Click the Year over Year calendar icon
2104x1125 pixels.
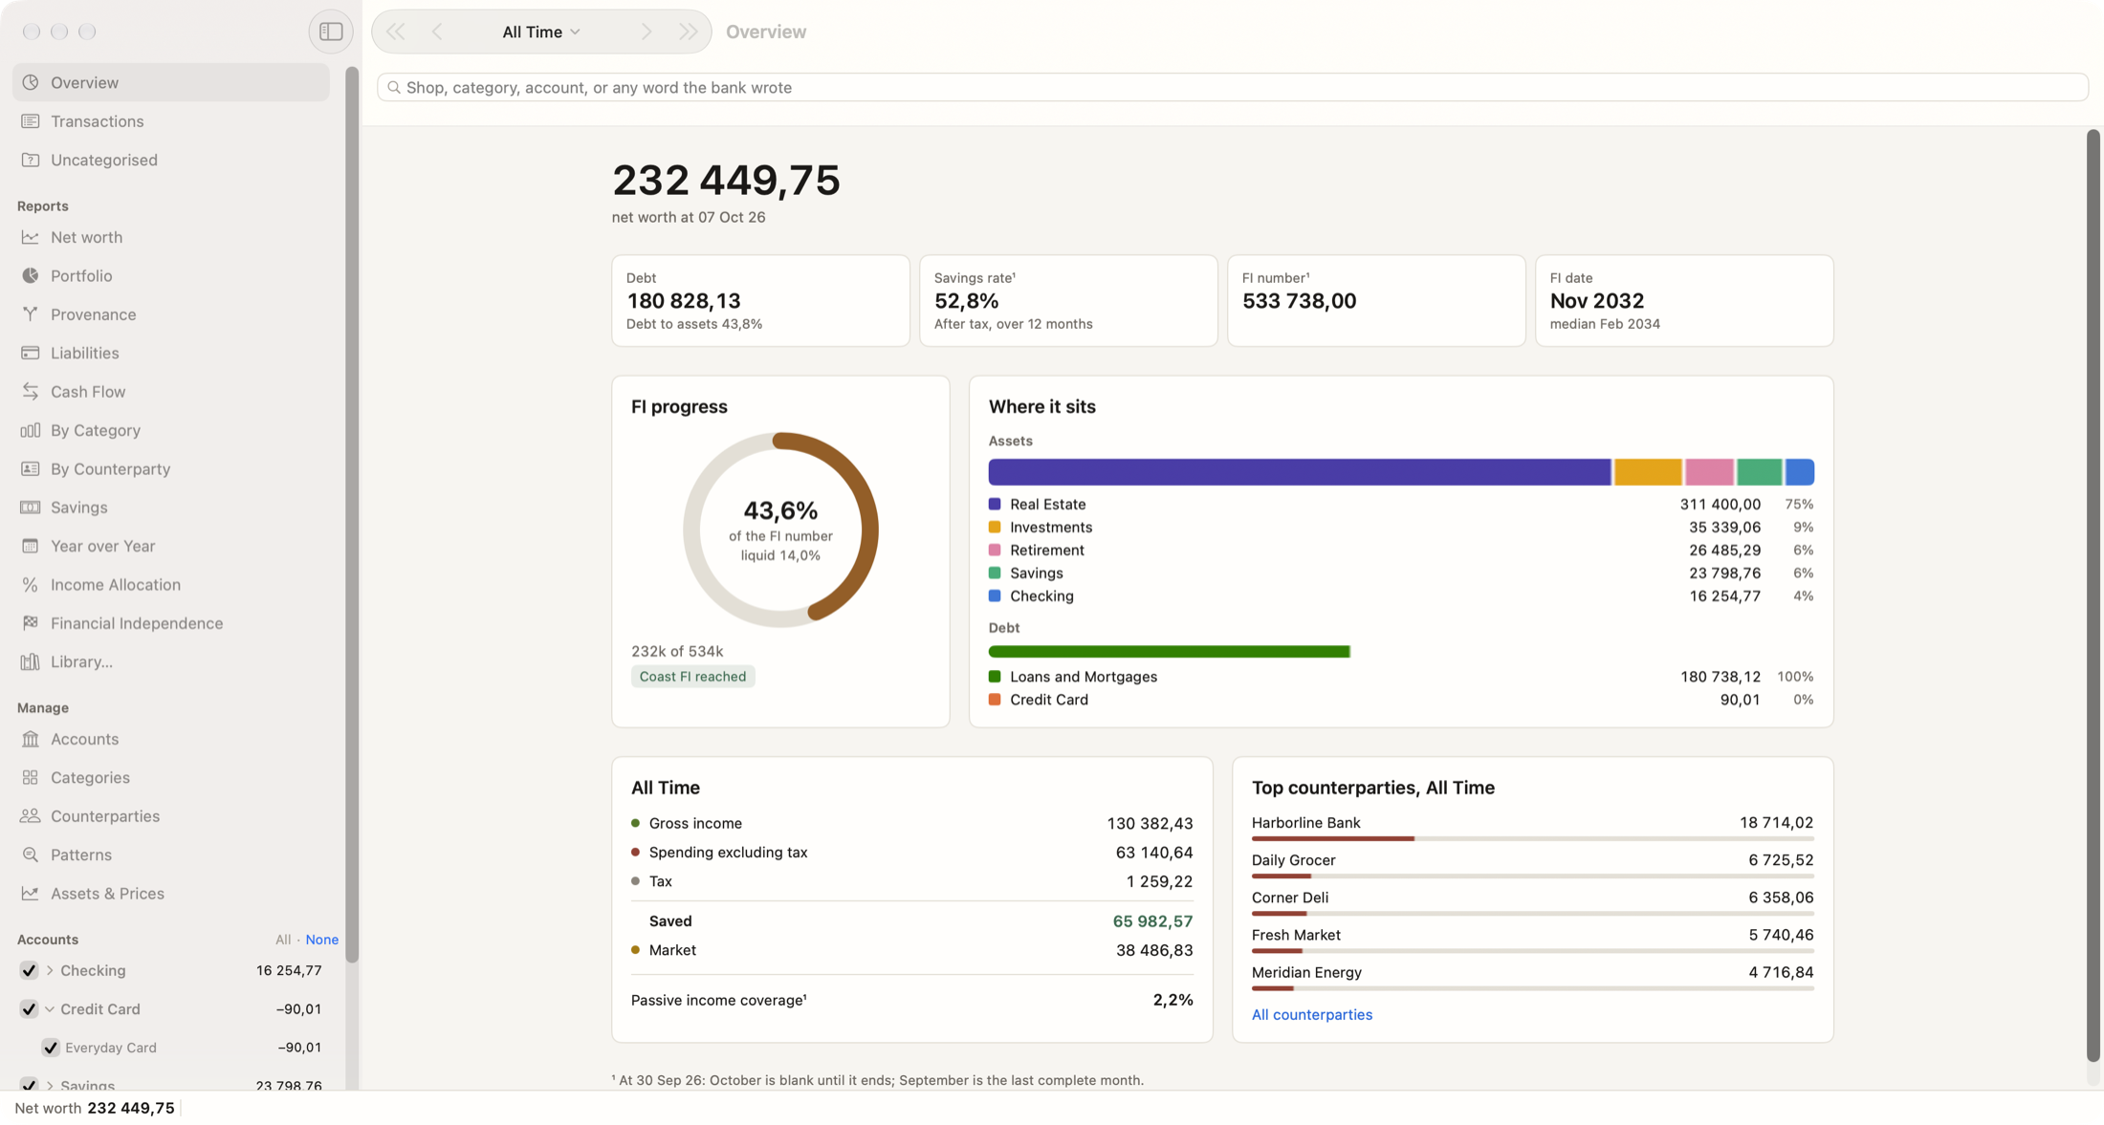(31, 546)
